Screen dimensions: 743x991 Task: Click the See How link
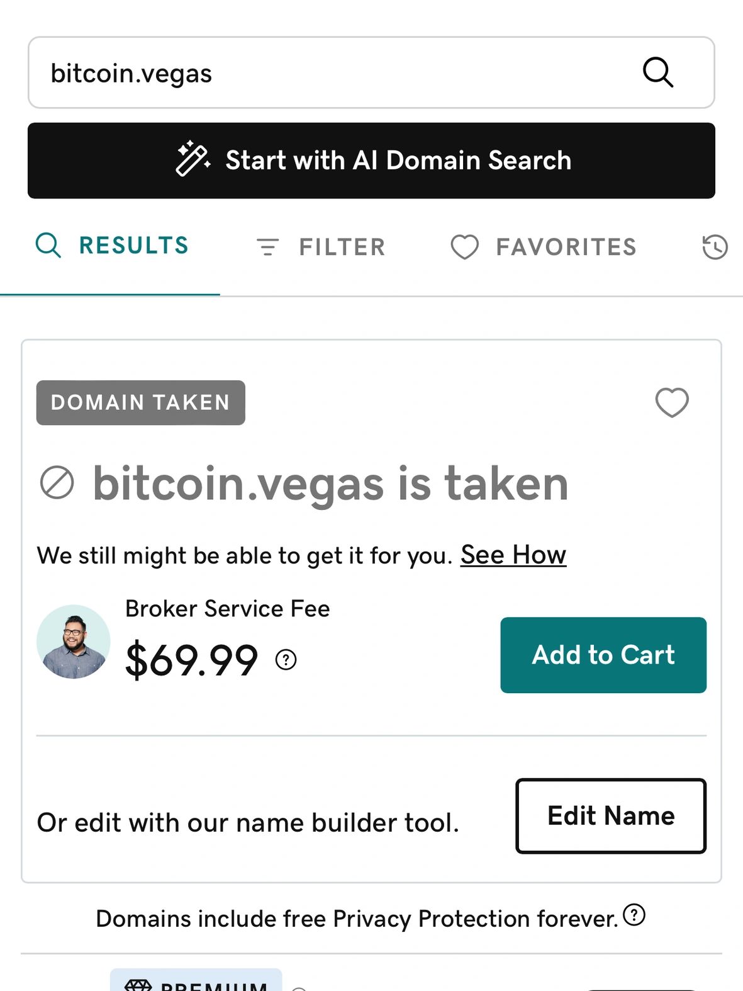[513, 555]
